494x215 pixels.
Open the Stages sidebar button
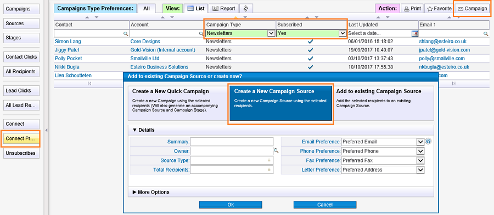coord(21,38)
